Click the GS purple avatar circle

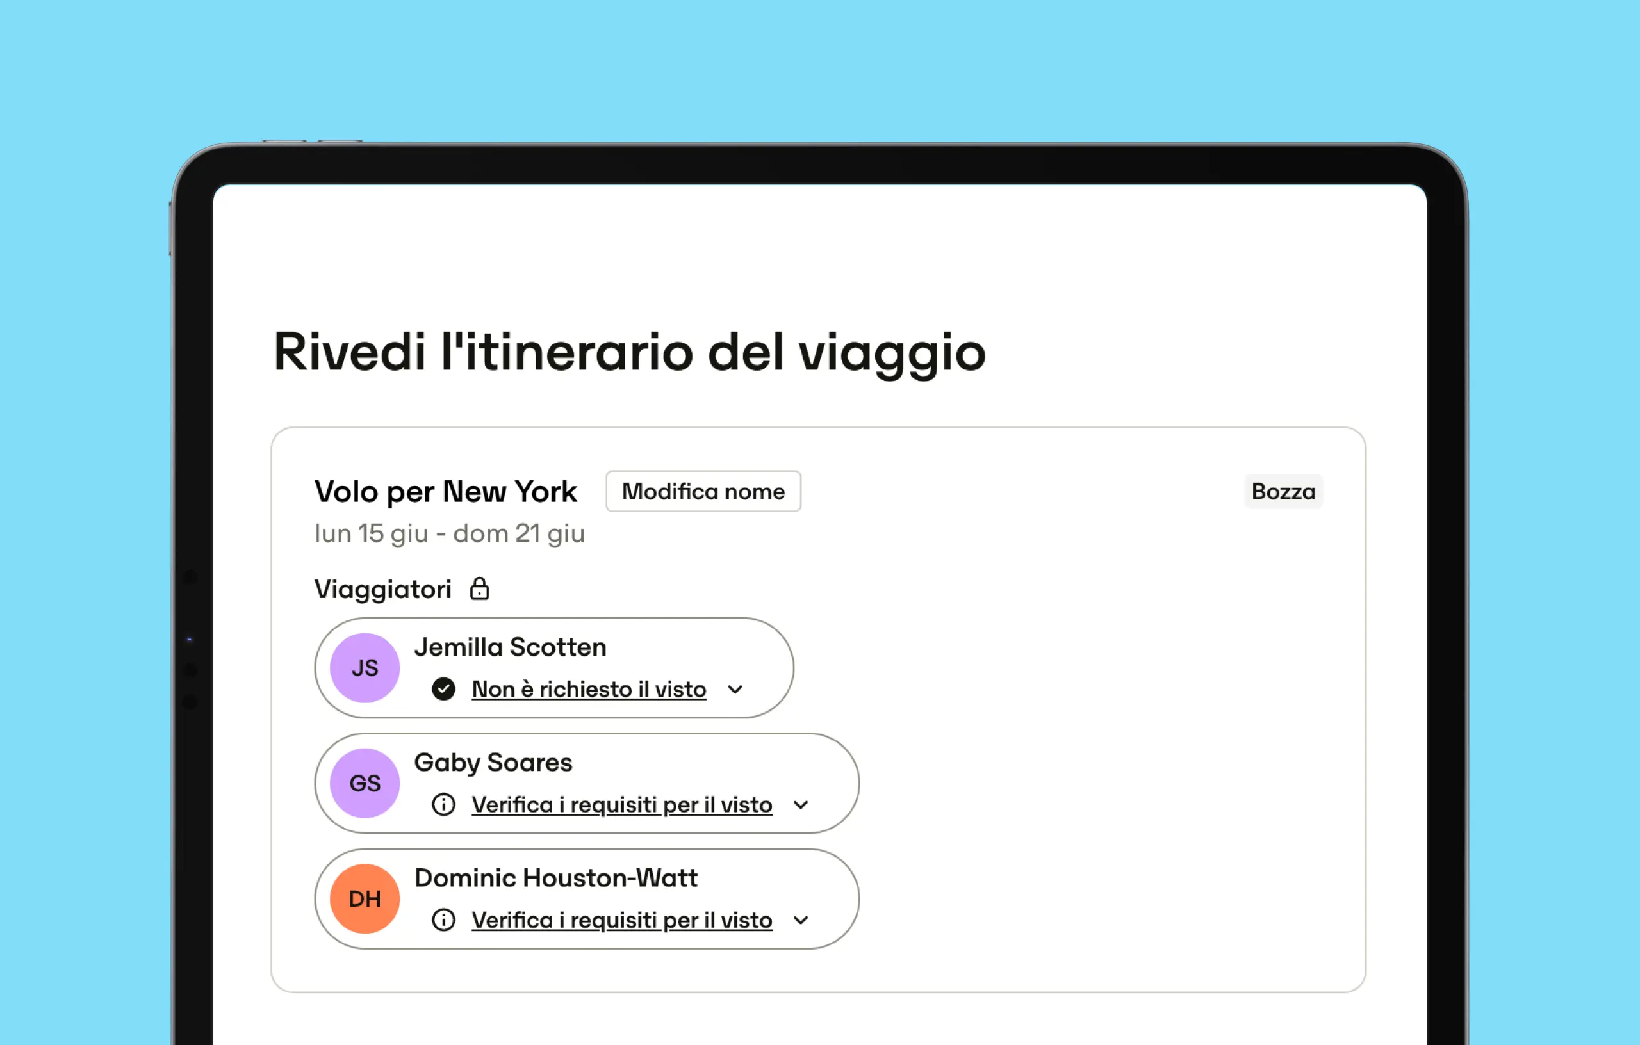click(x=365, y=784)
